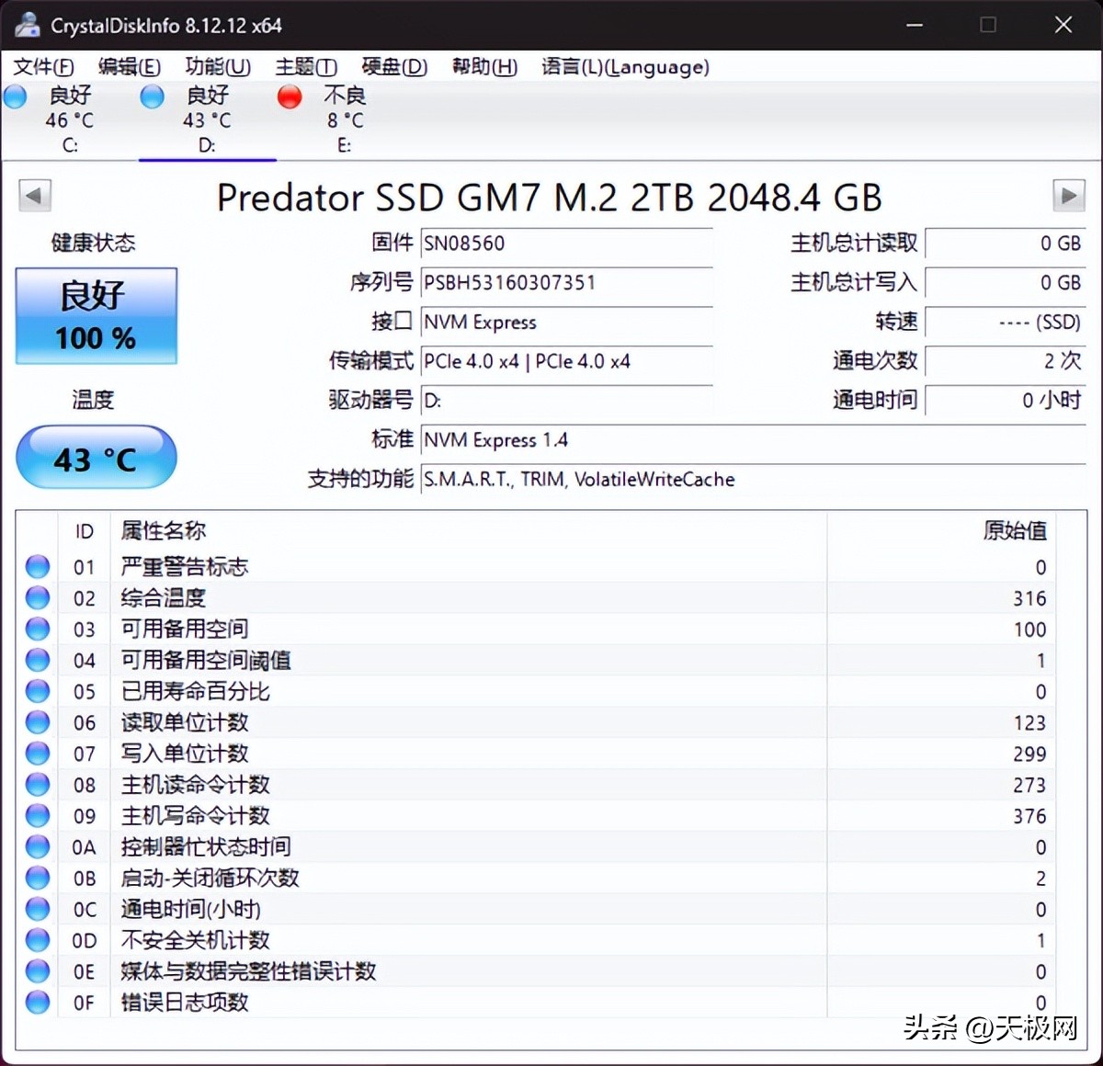Click the status dot beside attribute 05 已用寿命百分比

(37, 691)
